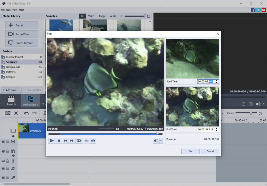Confirm the trim with OK

pyautogui.click(x=190, y=151)
